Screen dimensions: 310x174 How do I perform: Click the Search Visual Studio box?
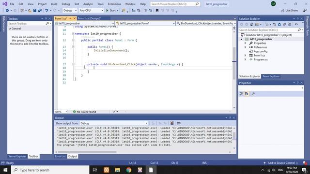click(x=175, y=4)
